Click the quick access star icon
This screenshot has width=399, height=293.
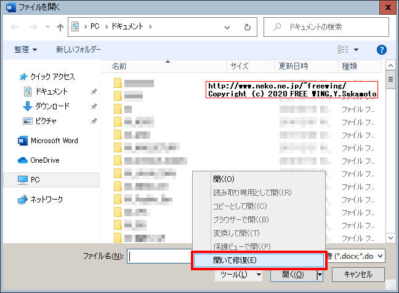pos(23,76)
